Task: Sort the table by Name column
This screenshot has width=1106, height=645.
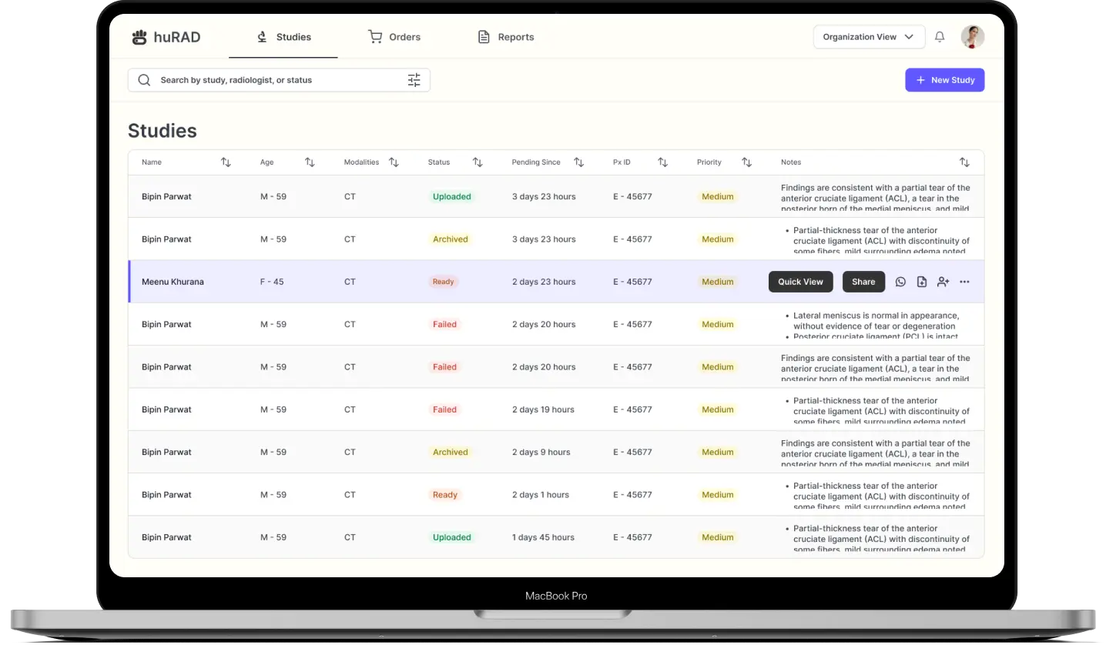Action: tap(226, 162)
